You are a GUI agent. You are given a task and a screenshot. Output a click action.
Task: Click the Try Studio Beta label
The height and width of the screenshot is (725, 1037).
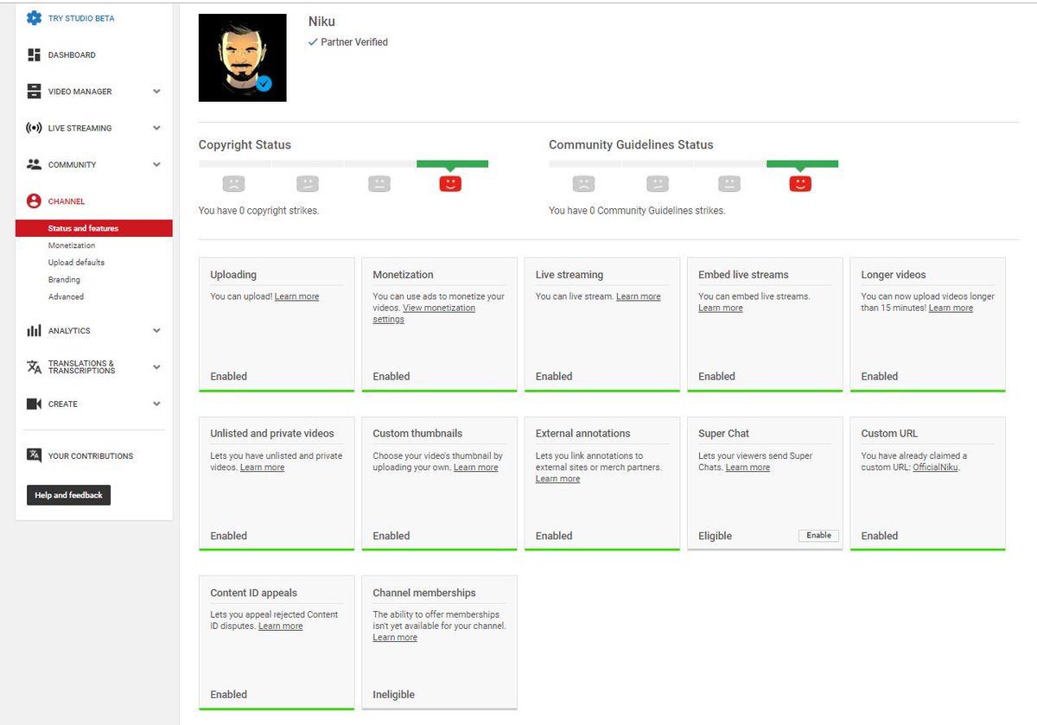pyautogui.click(x=81, y=18)
